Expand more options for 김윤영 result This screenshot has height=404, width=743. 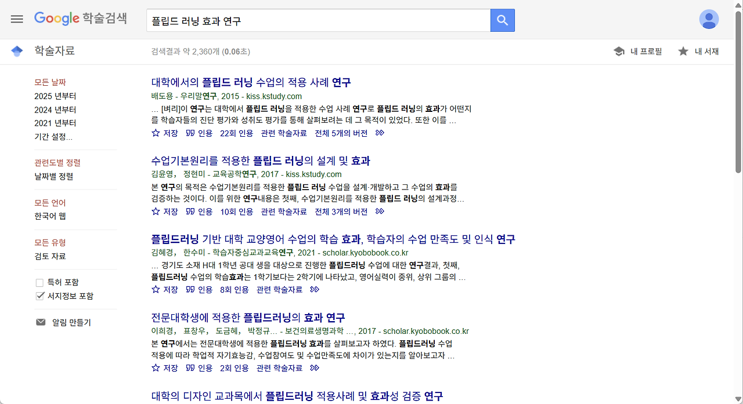point(380,212)
